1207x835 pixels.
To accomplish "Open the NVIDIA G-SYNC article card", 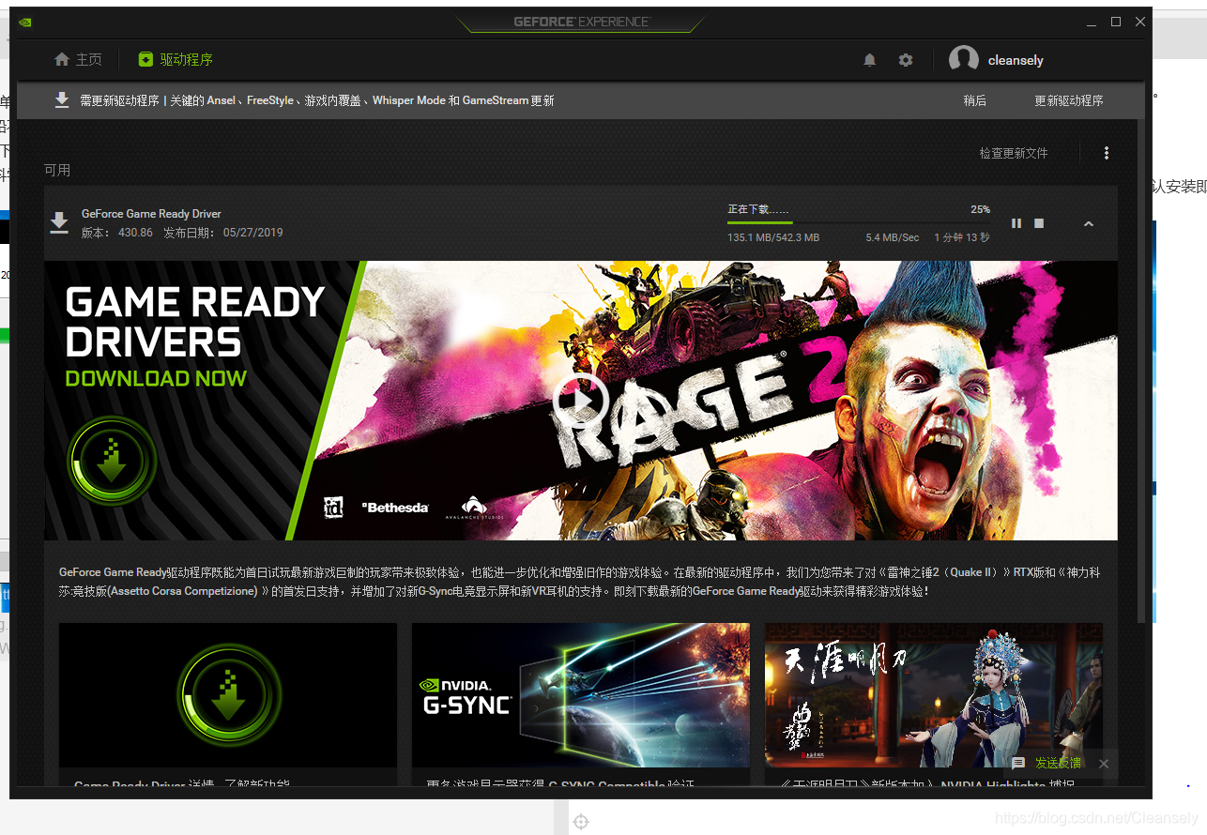I will (581, 704).
